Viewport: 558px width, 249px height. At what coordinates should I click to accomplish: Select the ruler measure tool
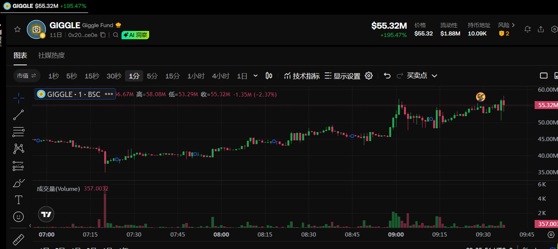coord(19,240)
